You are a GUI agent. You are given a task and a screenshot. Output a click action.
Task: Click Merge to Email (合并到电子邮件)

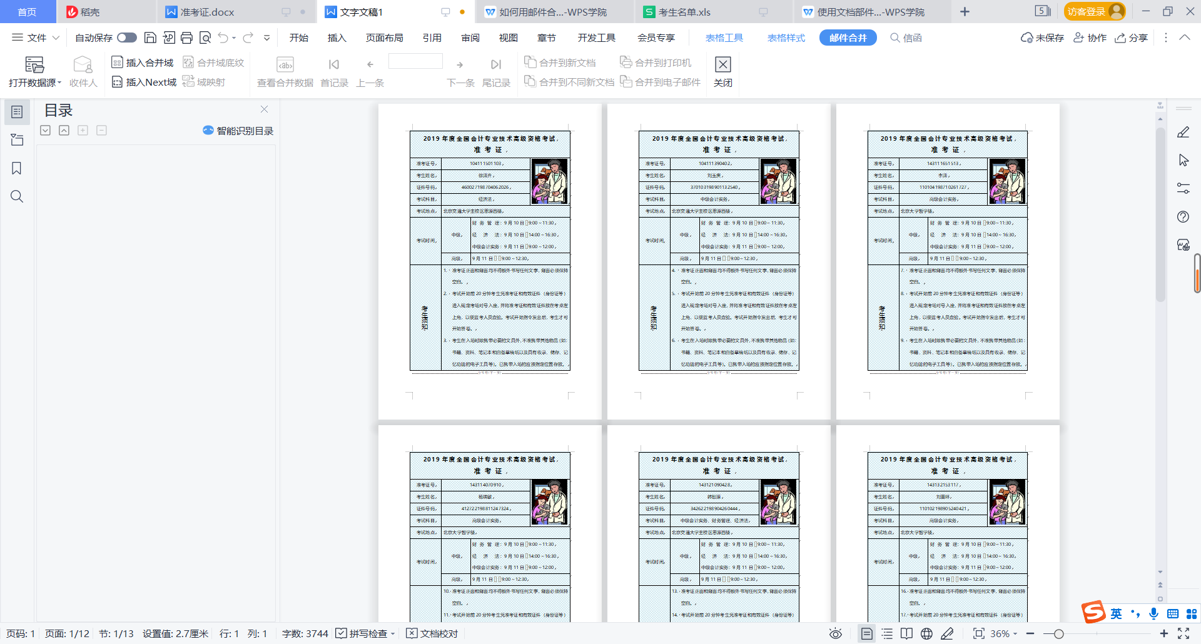(661, 82)
